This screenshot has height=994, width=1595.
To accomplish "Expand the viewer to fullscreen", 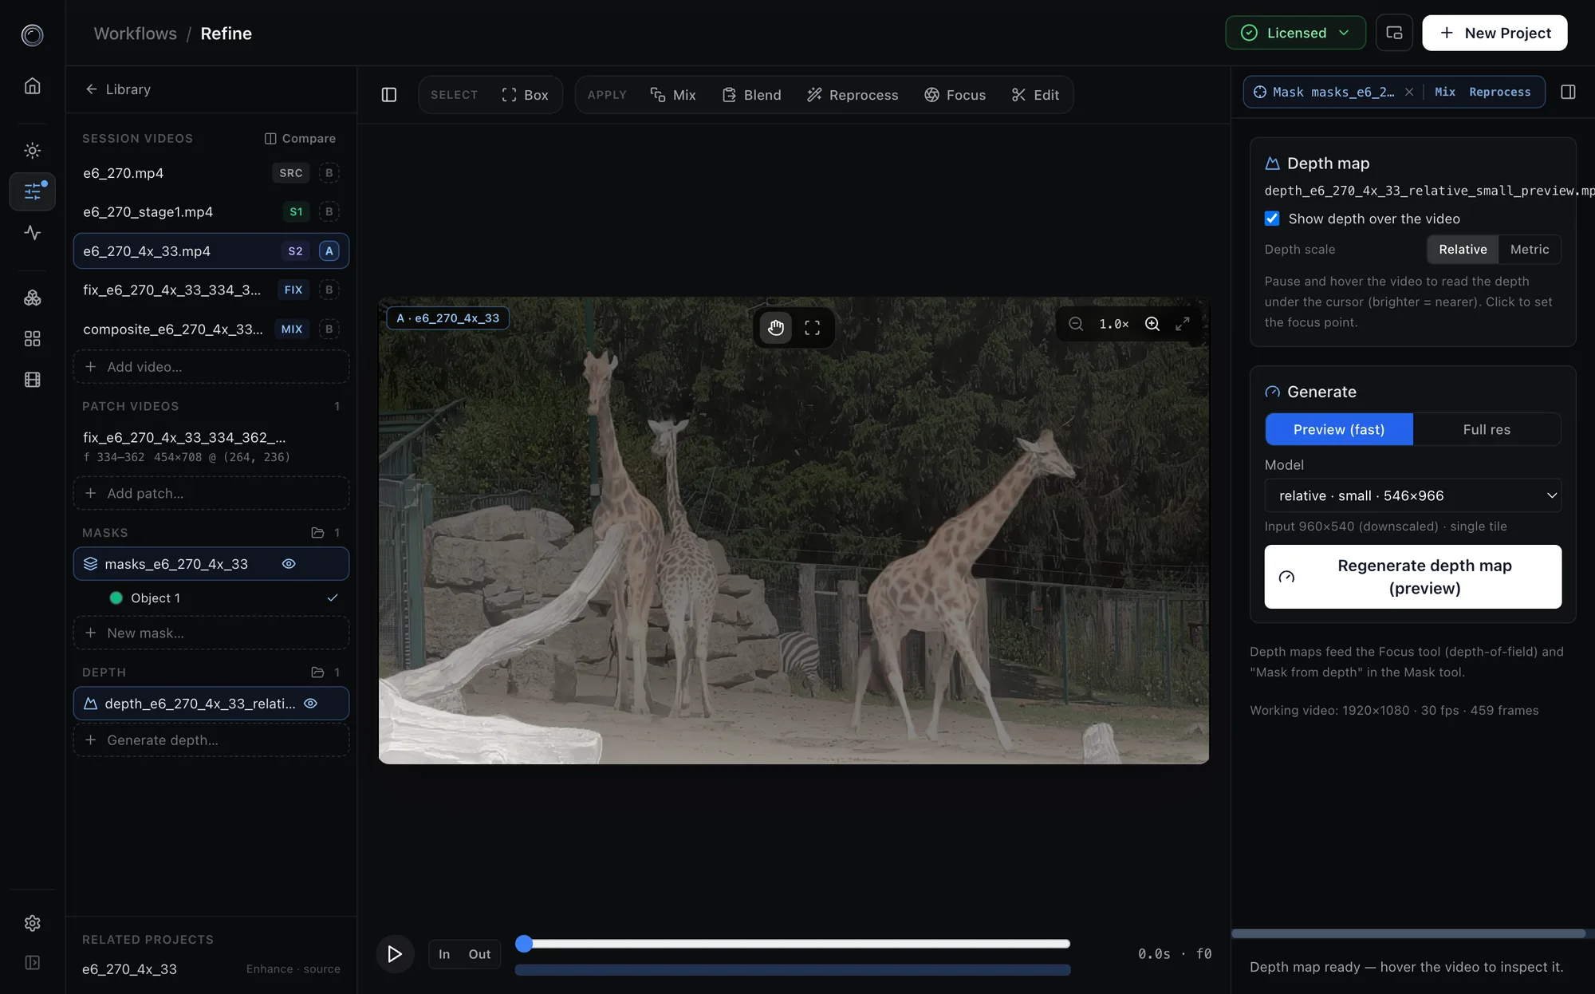I will [x=1183, y=324].
